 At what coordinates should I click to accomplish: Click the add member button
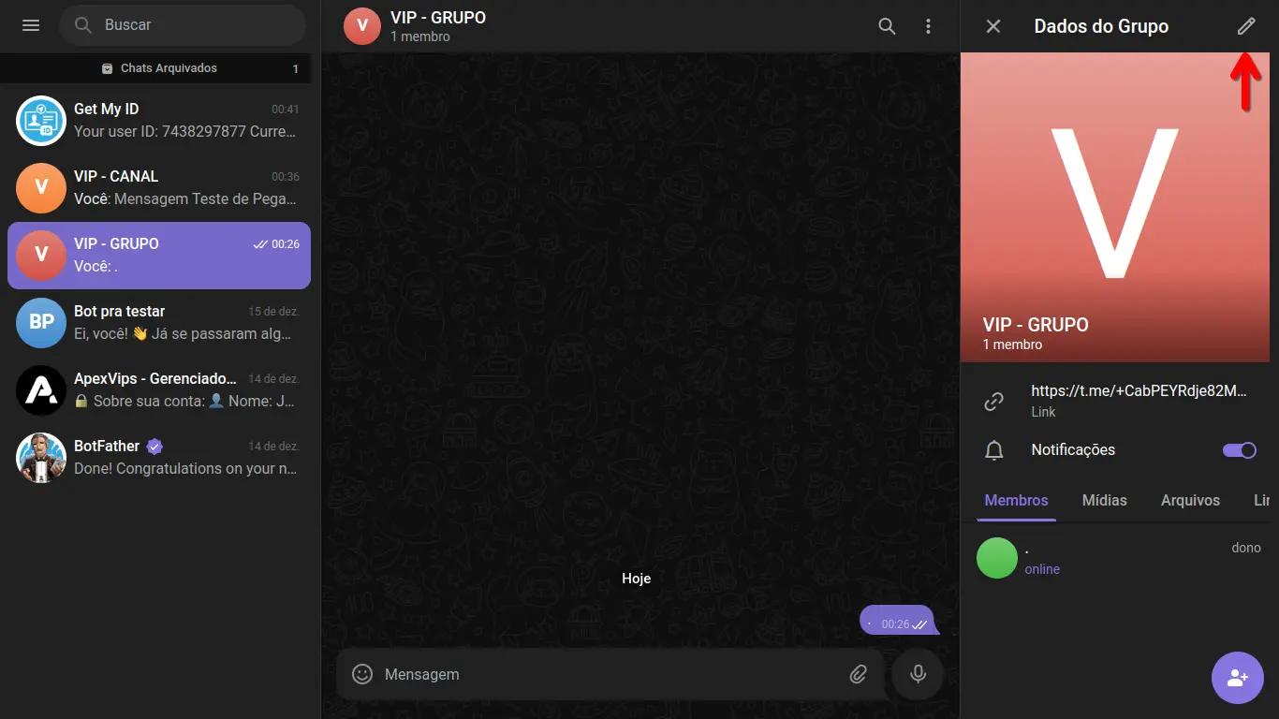coord(1237,677)
